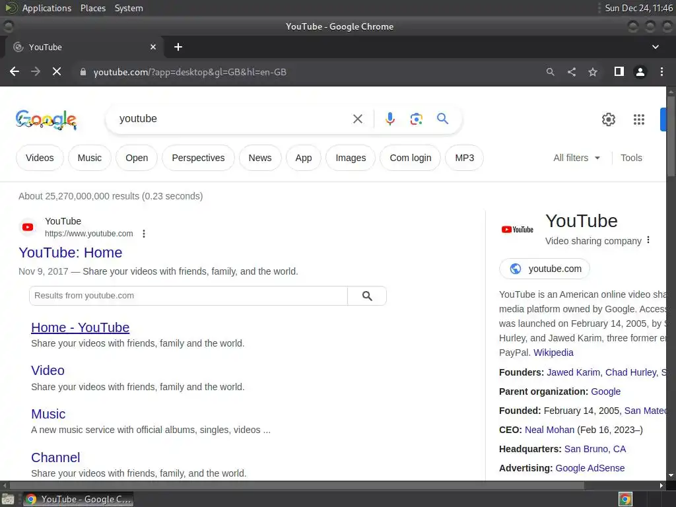Open the YouTube: Home result link
Image resolution: width=676 pixels, height=507 pixels.
click(70, 253)
